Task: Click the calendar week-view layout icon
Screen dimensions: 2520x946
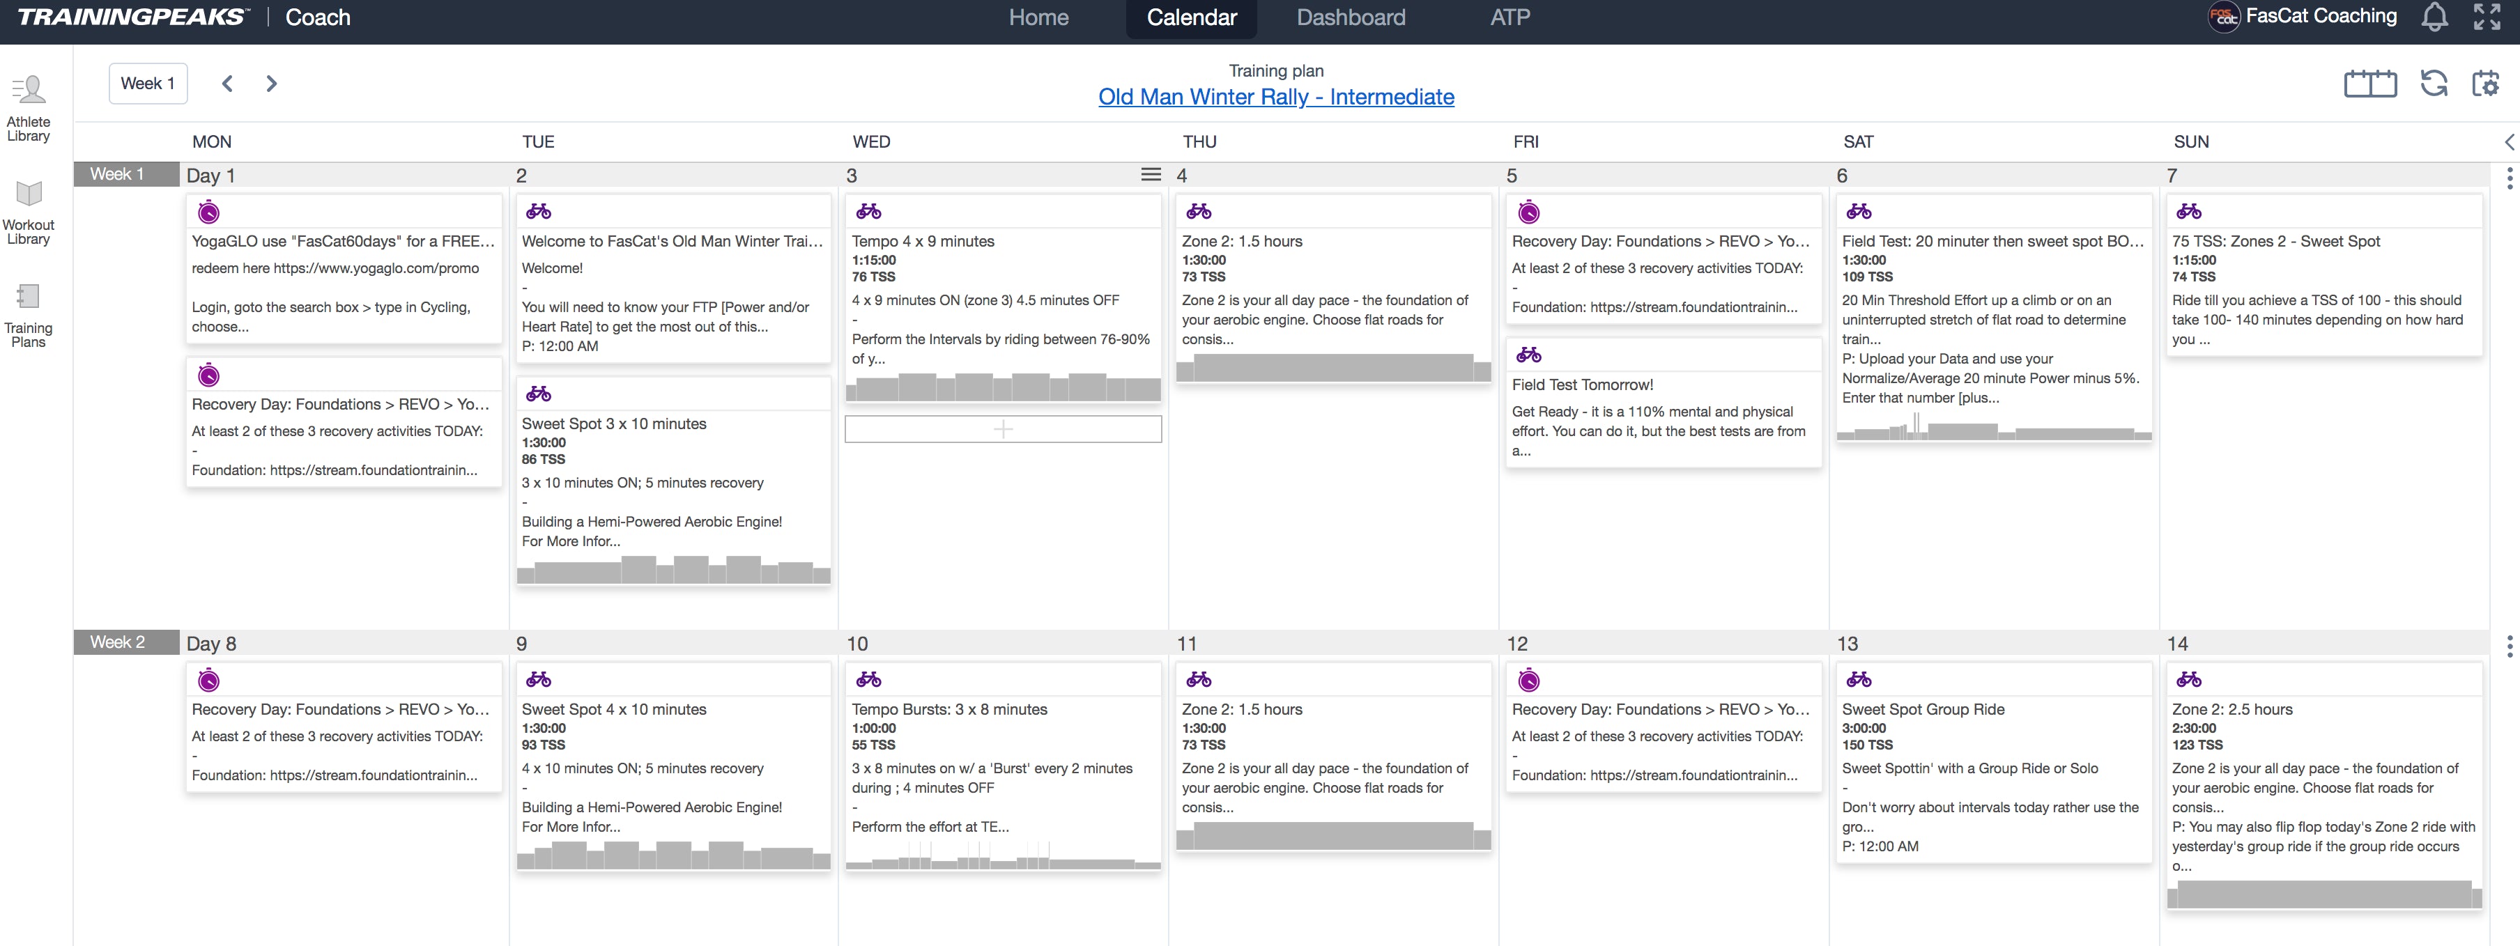Action: [x=2369, y=83]
